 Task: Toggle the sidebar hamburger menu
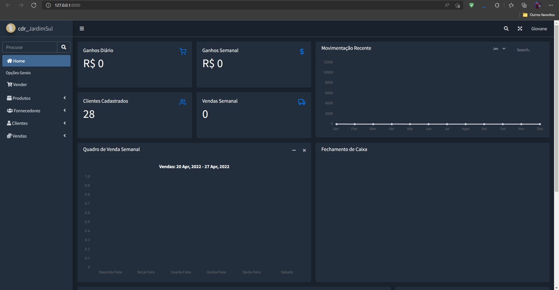[x=82, y=29]
